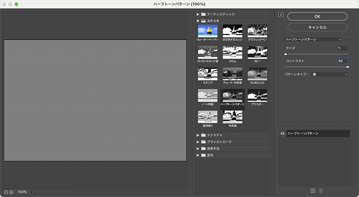
Task: Click the コントラスト slider track
Action: pos(315,67)
